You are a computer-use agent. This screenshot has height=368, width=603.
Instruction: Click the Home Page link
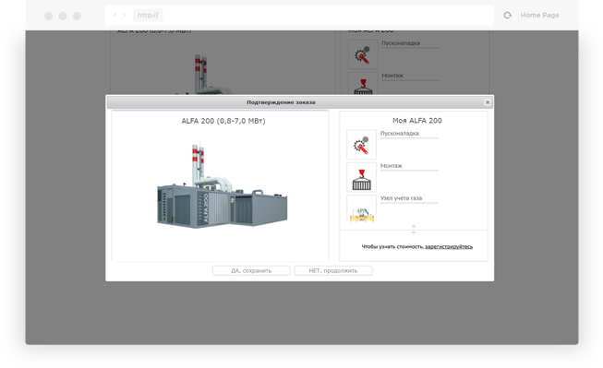coord(539,16)
